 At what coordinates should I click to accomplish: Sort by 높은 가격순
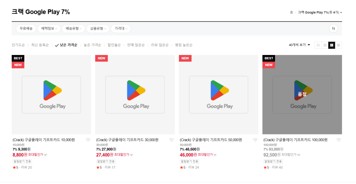point(92,45)
